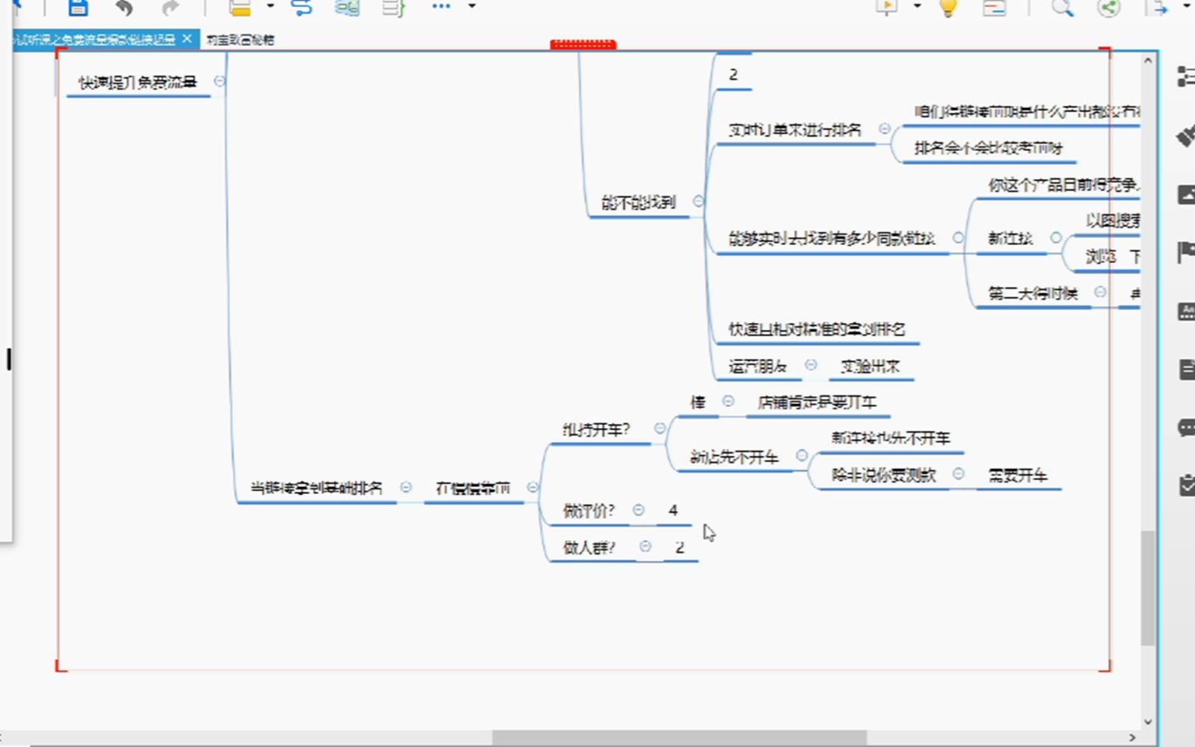Open brainstorming mode with the lightbulb icon

(x=948, y=7)
